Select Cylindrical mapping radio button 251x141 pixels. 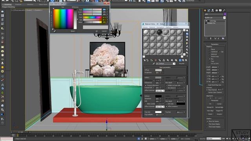210,52
